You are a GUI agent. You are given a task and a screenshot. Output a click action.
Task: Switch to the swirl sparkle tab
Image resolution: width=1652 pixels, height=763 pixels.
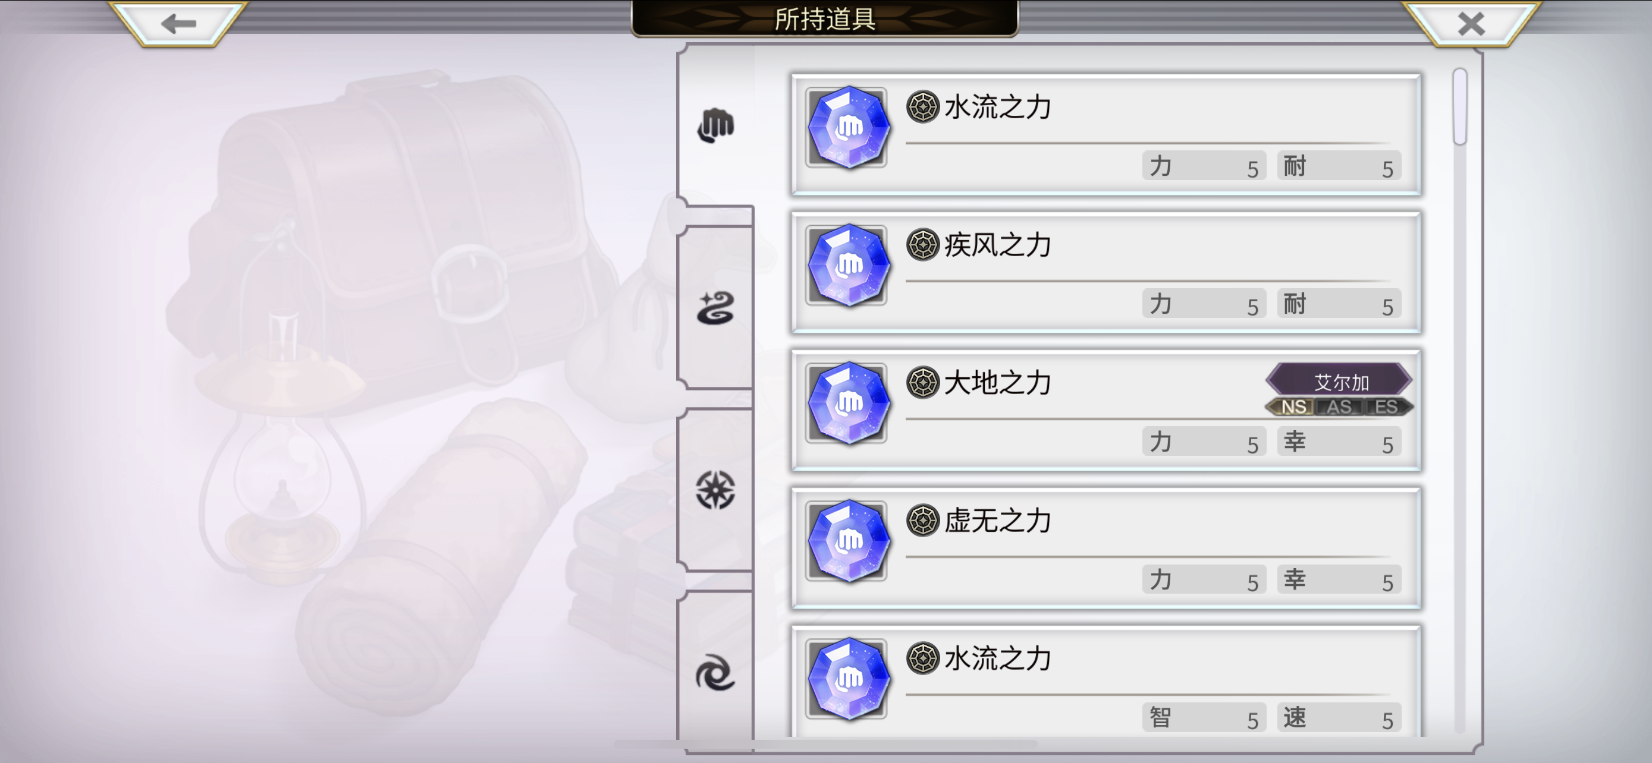pyautogui.click(x=715, y=308)
